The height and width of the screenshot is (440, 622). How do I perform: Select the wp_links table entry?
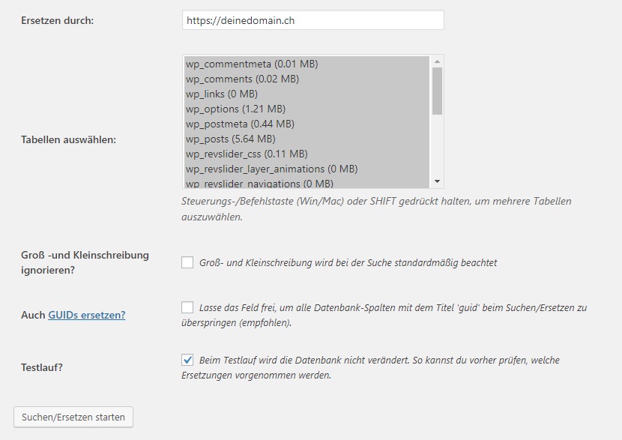(222, 94)
